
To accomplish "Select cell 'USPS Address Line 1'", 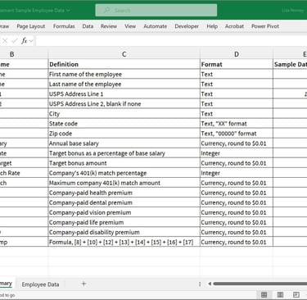I will pyautogui.click(x=124, y=93).
